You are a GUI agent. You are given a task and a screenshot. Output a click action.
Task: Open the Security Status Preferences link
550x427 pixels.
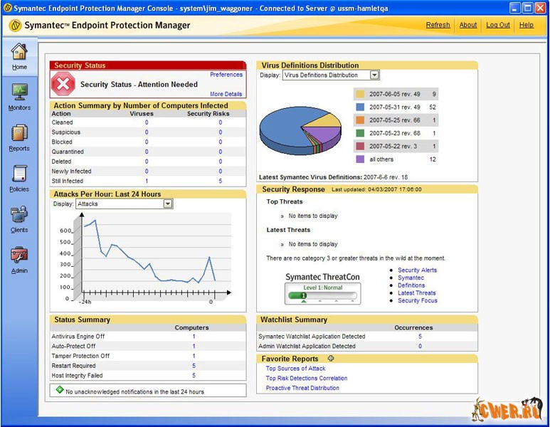226,75
